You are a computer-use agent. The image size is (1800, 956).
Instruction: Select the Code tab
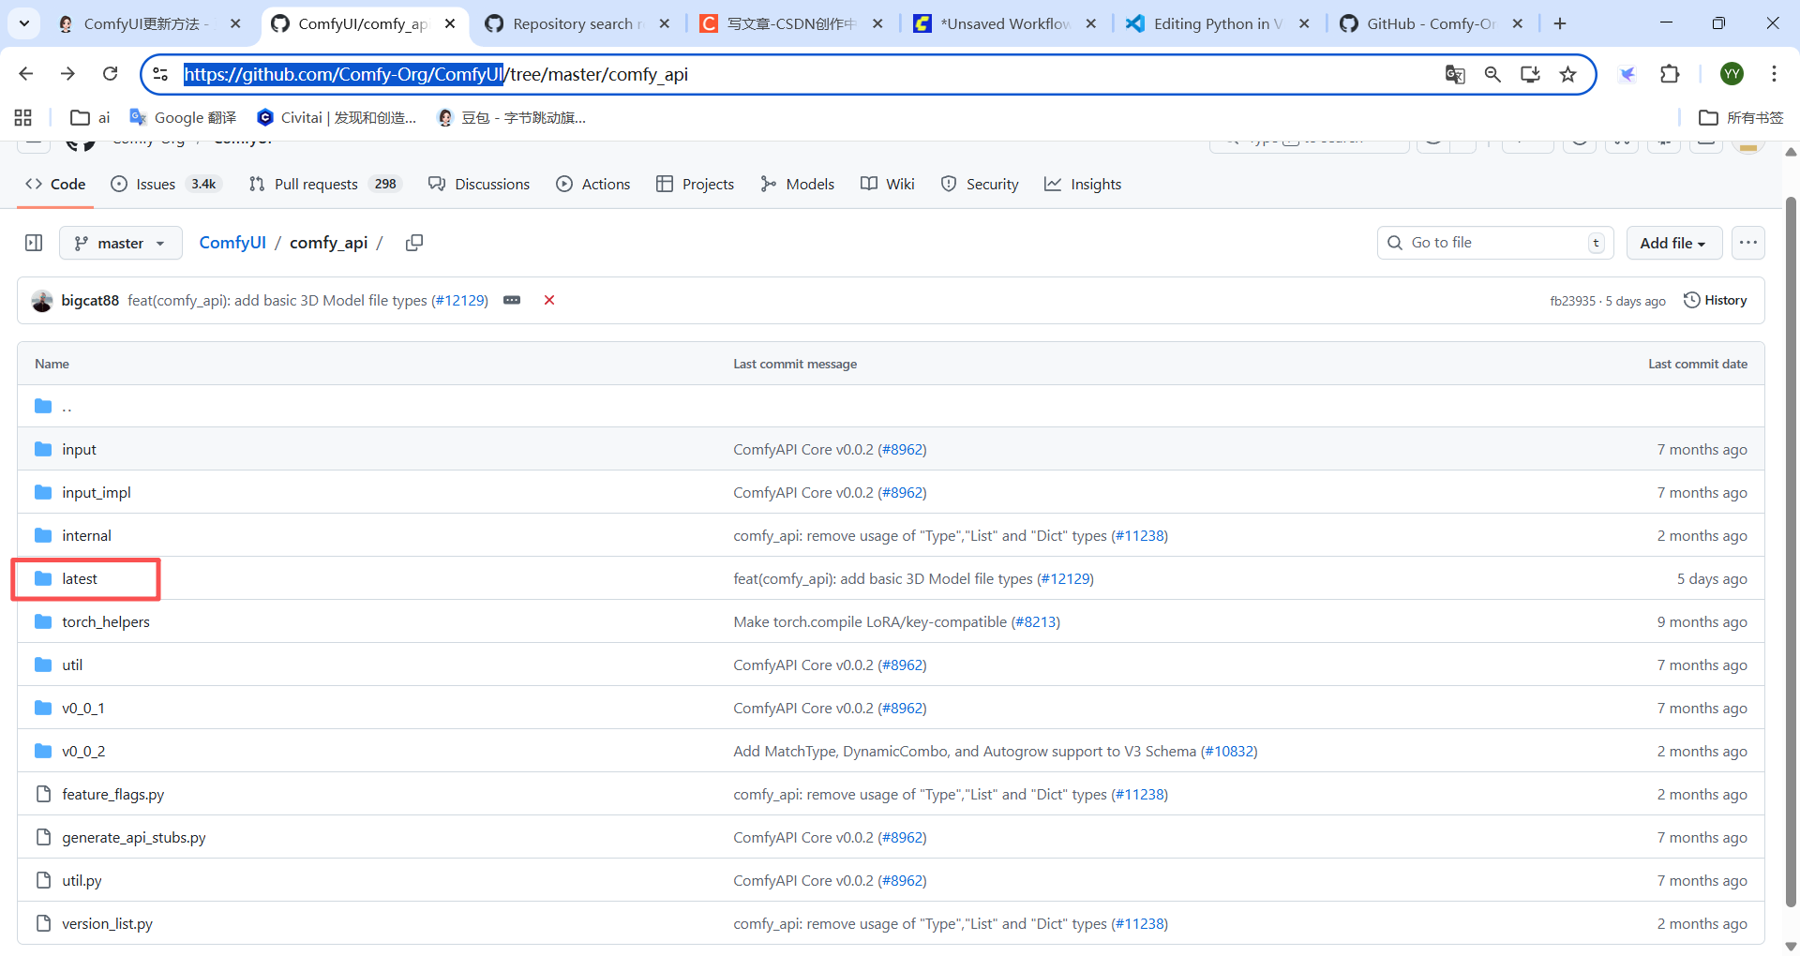[x=55, y=184]
